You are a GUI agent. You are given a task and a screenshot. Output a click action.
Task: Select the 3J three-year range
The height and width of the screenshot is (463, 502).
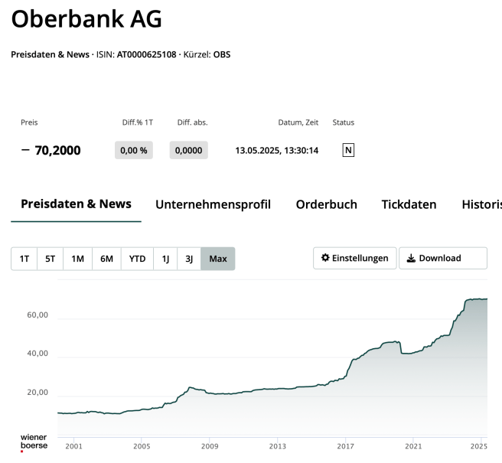click(189, 259)
